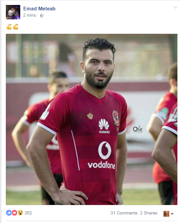
Task: Click the red heart Love reaction icon
Action: coord(14,213)
